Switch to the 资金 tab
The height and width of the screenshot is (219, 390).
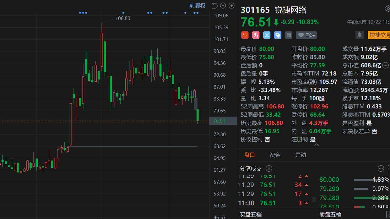(x=275, y=155)
